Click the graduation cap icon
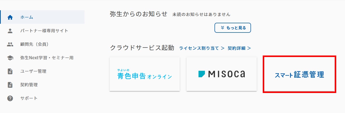 (10, 58)
